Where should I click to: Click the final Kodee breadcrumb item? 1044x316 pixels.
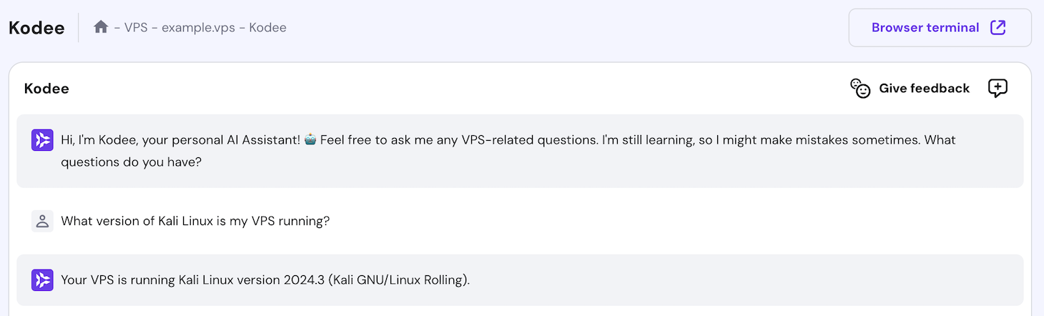pos(267,28)
